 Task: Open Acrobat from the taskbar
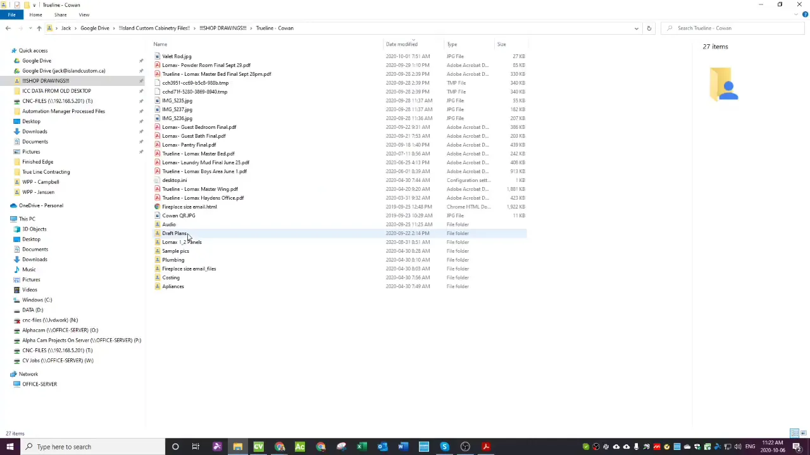pos(486,447)
